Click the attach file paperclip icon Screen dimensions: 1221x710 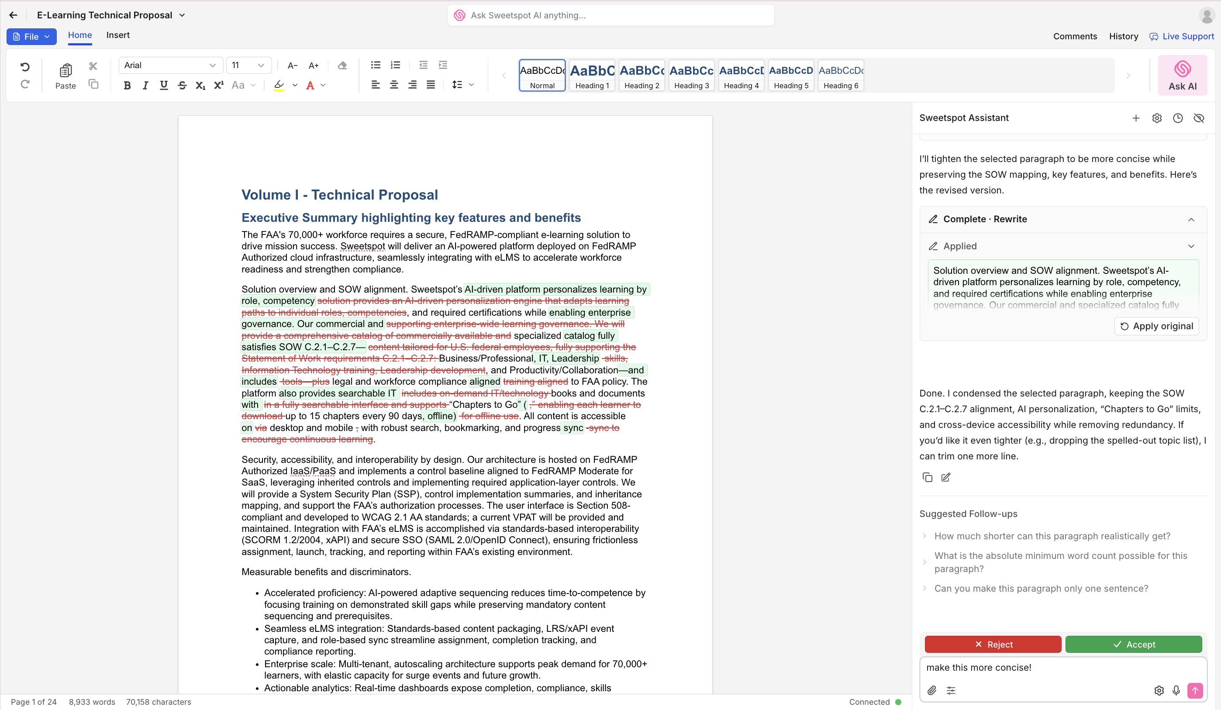click(x=931, y=690)
